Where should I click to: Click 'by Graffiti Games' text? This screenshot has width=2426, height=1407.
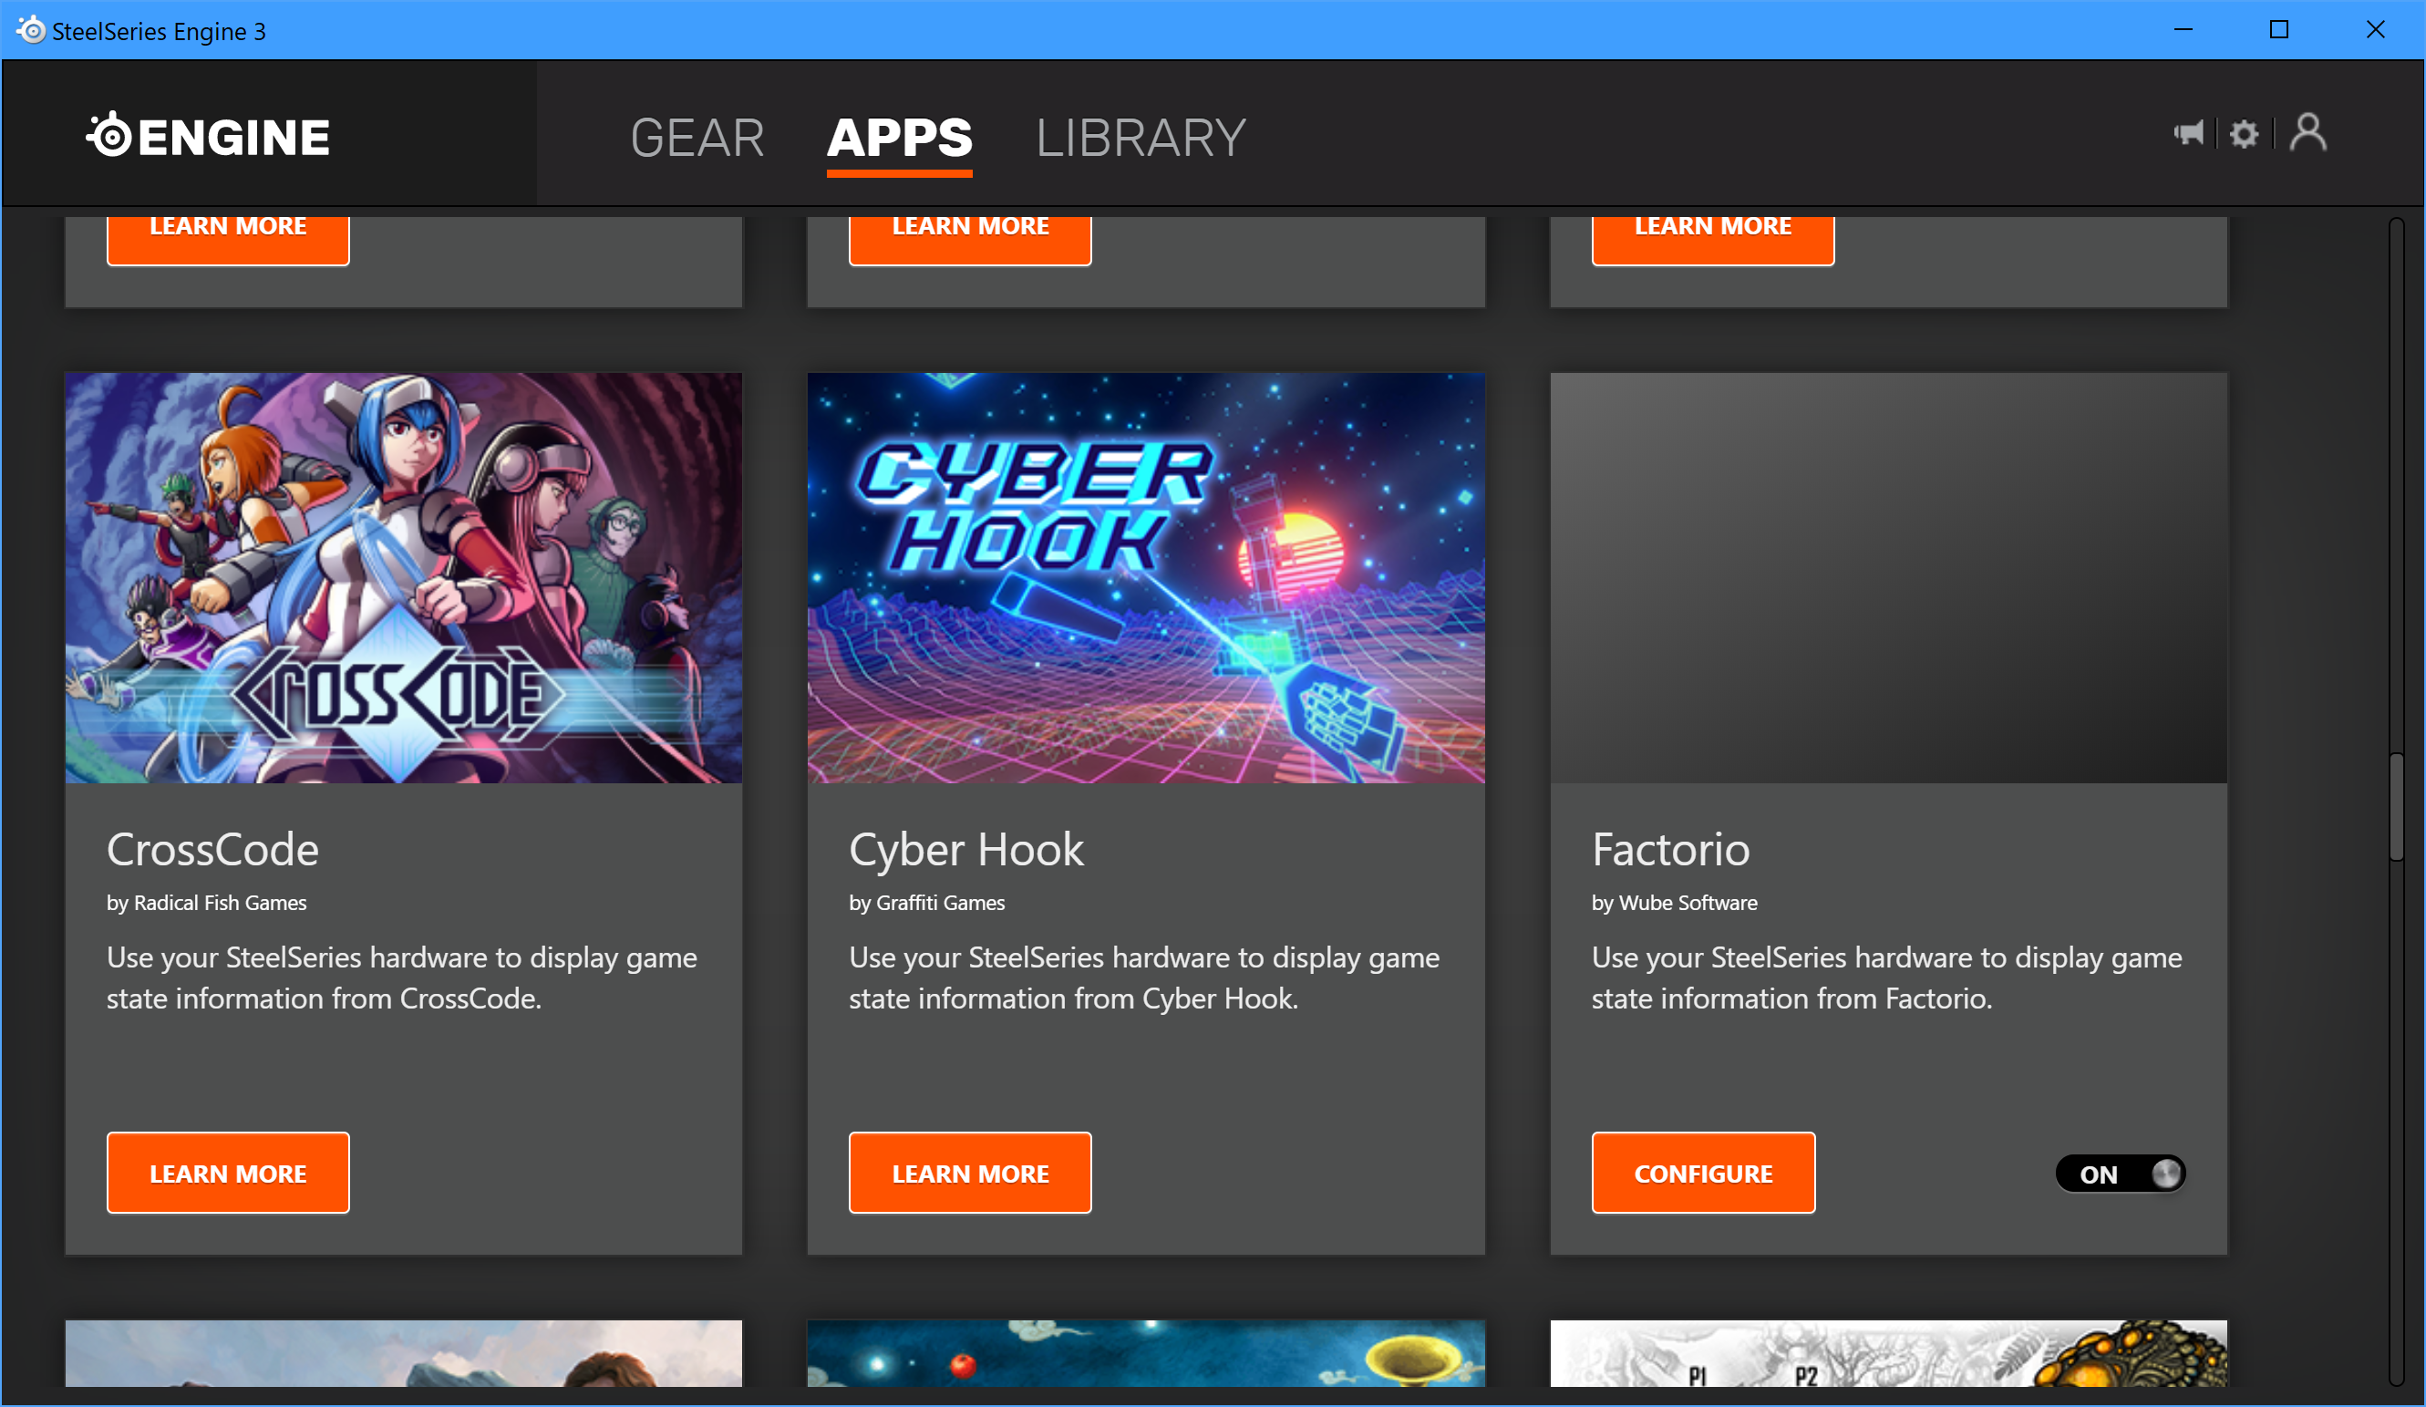(927, 904)
